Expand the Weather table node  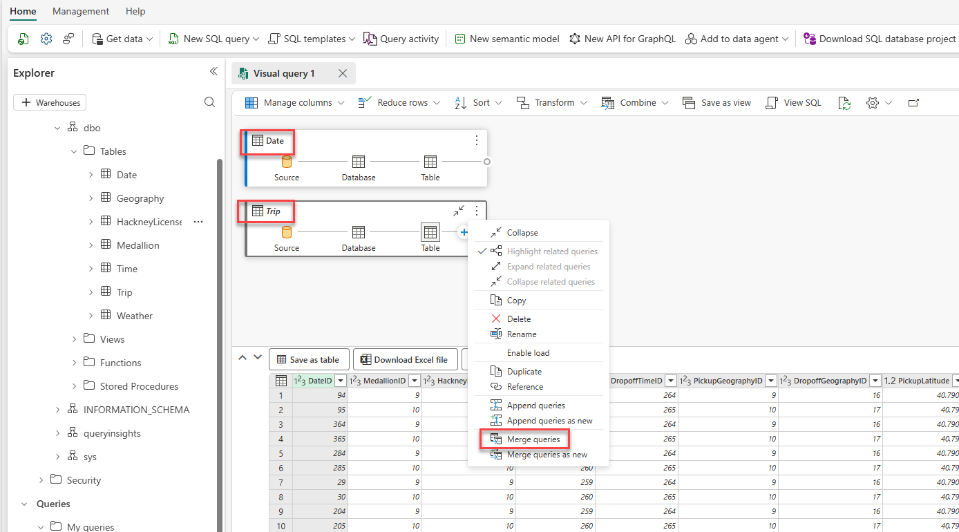(x=91, y=316)
